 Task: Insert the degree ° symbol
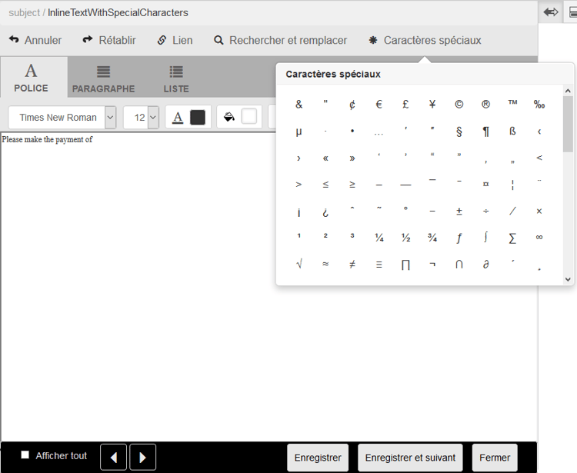(x=405, y=208)
